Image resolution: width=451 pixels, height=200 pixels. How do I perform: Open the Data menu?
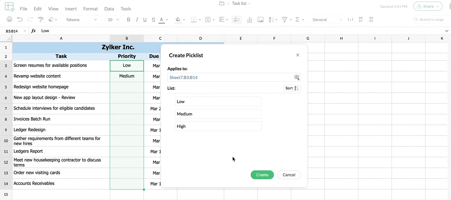(x=109, y=9)
